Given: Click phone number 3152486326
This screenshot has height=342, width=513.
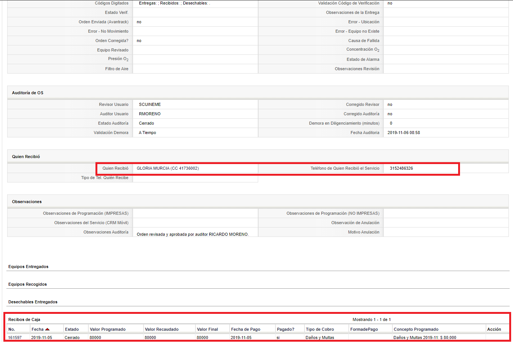Looking at the screenshot, I should 401,168.
